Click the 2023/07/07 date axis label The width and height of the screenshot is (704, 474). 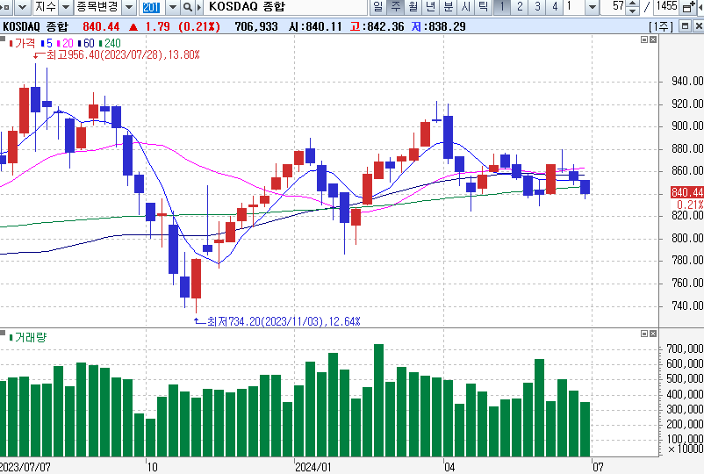25,467
